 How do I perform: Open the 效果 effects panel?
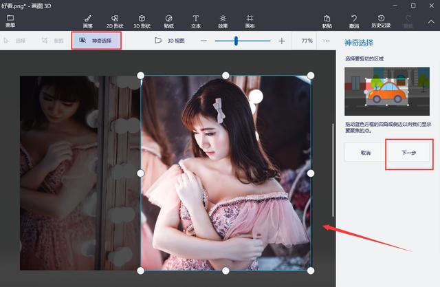point(223,21)
